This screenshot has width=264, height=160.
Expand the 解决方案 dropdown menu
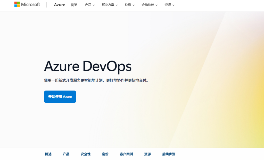pos(110,5)
